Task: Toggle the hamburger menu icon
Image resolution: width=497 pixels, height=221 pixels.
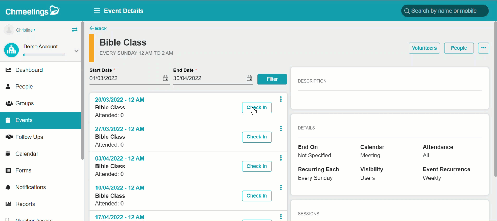Action: pyautogui.click(x=96, y=11)
